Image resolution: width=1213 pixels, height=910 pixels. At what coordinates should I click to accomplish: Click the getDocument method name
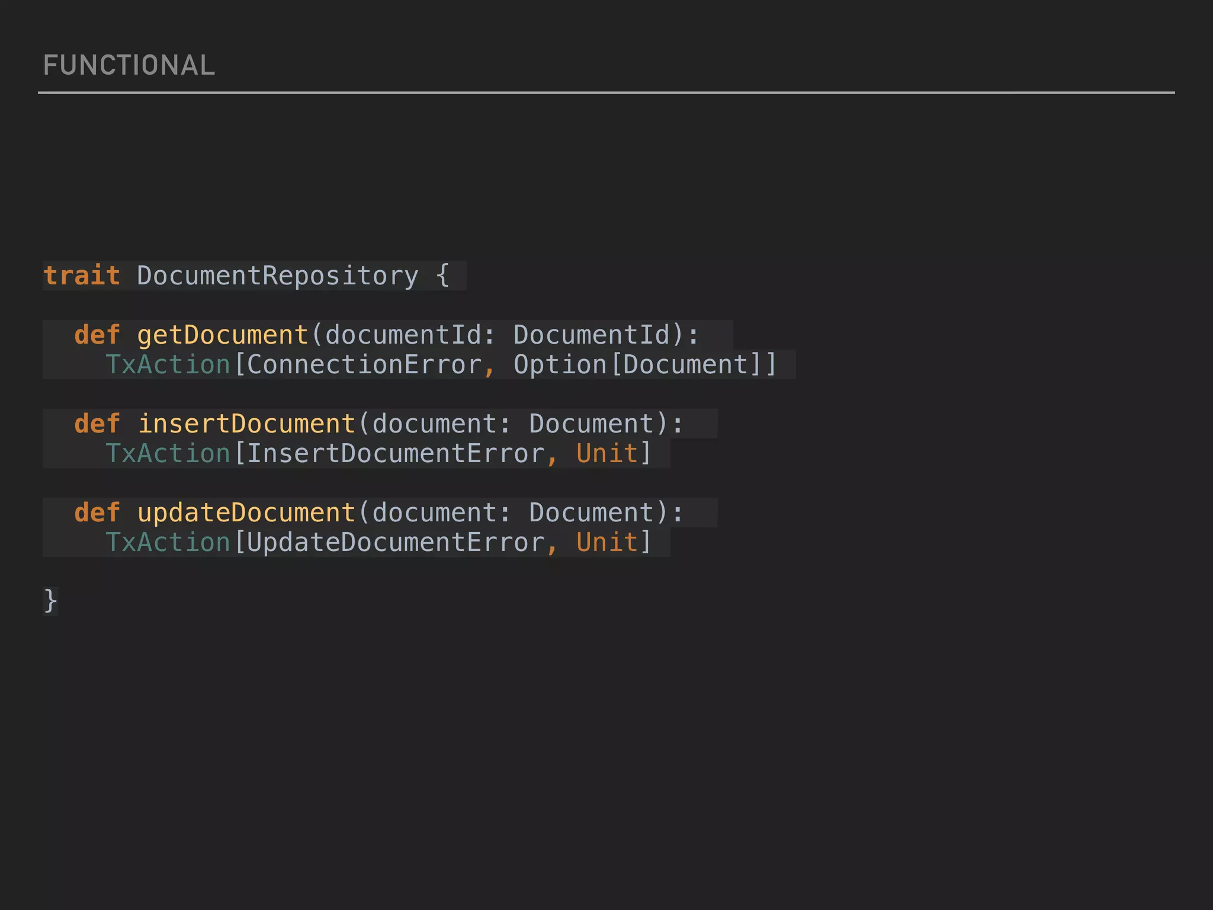tap(223, 335)
